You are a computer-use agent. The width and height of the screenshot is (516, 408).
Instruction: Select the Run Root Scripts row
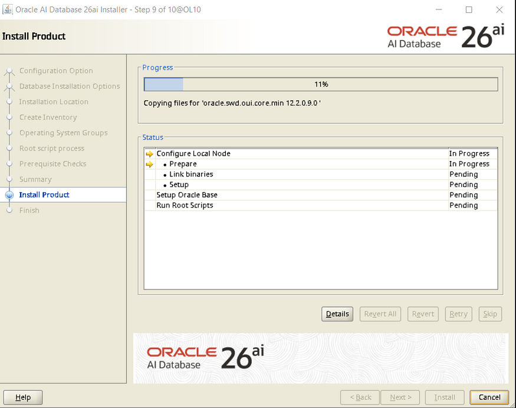coord(321,205)
